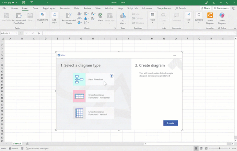Add a new sheet with plus icon
The height and width of the screenshot is (151, 237).
(27, 144)
